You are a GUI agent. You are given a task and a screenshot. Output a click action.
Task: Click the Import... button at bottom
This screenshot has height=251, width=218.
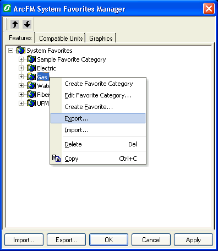tap(24, 240)
